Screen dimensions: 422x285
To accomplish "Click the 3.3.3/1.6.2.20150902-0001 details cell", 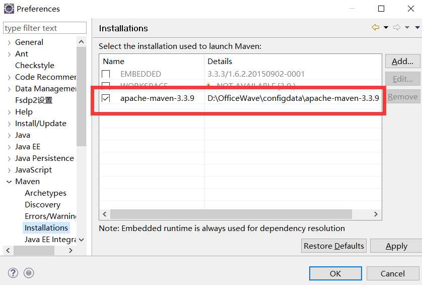I will click(256, 74).
